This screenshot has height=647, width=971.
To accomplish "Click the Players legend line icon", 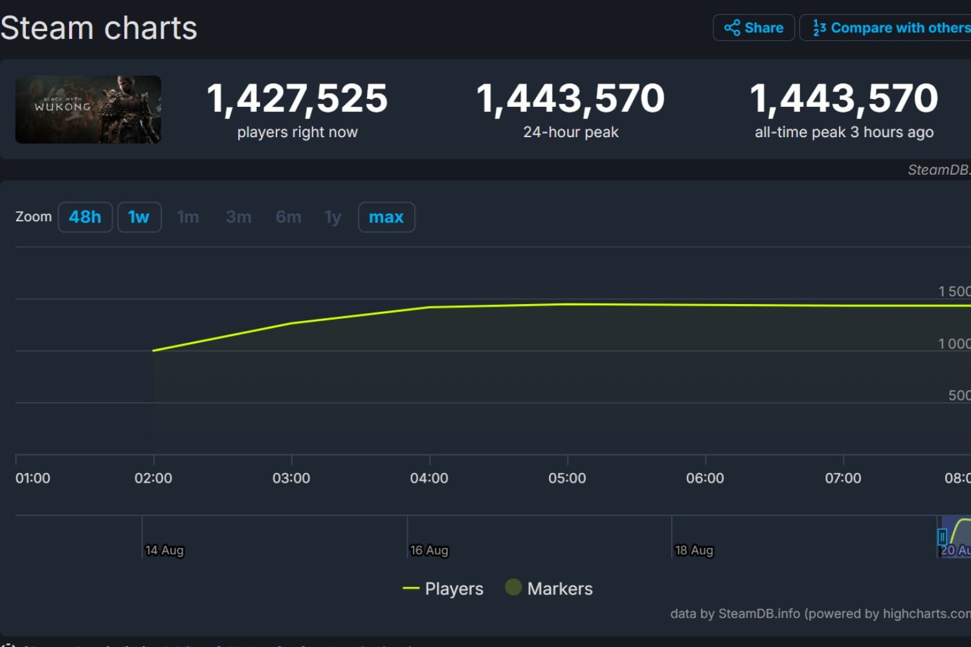I will click(411, 589).
